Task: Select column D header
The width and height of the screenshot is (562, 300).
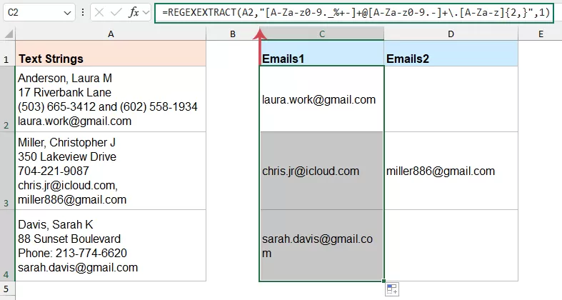Action: click(451, 34)
